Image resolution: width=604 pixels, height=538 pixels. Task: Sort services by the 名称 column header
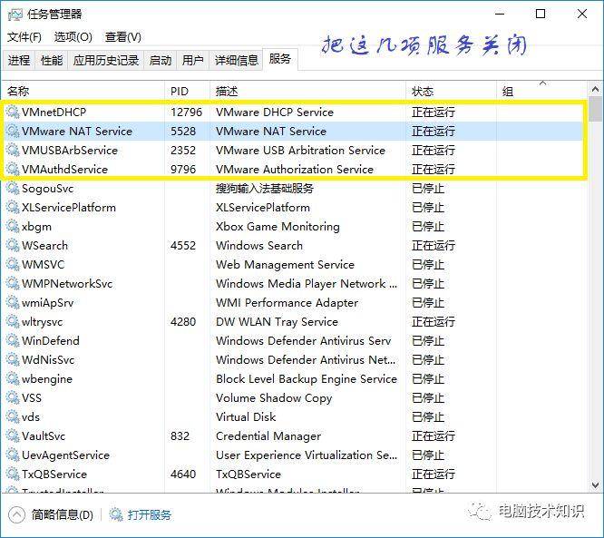click(x=83, y=92)
